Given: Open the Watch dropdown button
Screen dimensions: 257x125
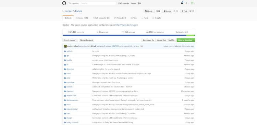Looking at the screenshot, I should 149,11.
